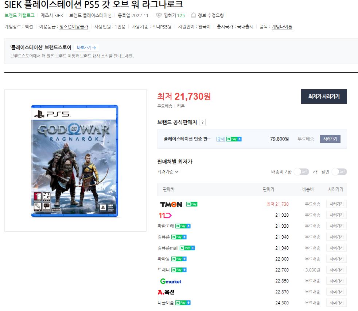Toggle the 배송비포함 switch
This screenshot has height=311, width=358.
[x=301, y=172]
